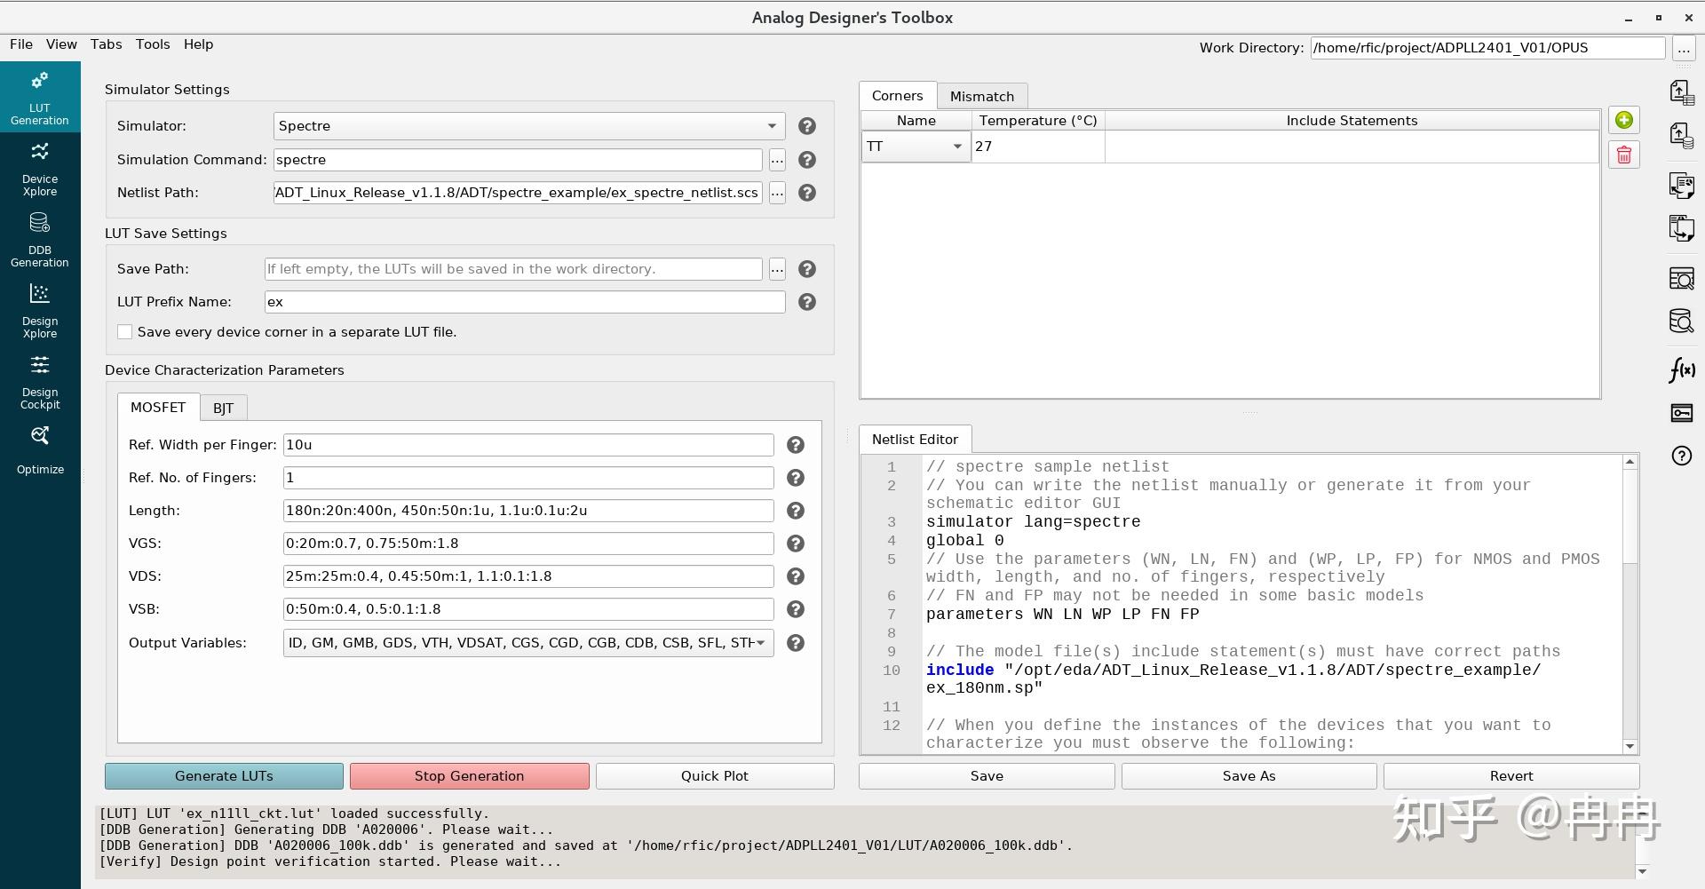The width and height of the screenshot is (1705, 889).
Task: Enable saving every corner in separate LUT file
Action: [x=125, y=332]
